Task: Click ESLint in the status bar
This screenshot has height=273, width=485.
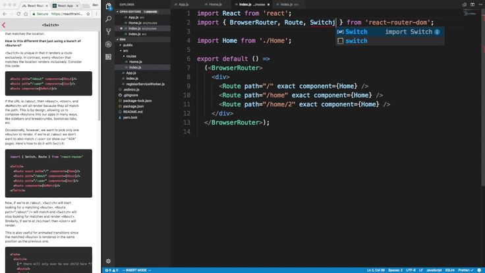Action: pos(450,270)
